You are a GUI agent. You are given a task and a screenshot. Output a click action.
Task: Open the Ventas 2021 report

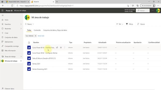36,64
